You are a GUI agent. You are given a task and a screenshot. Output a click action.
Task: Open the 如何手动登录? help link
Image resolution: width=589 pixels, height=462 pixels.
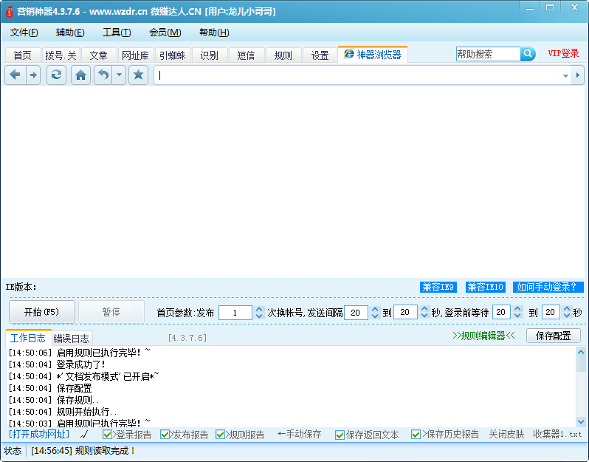[x=548, y=287]
